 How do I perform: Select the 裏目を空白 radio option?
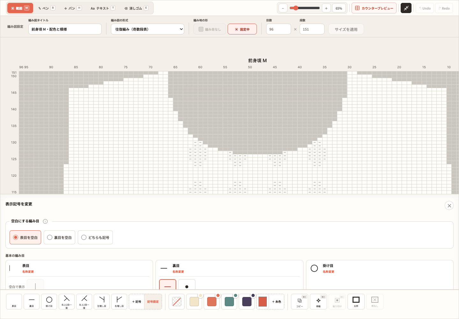[60, 237]
